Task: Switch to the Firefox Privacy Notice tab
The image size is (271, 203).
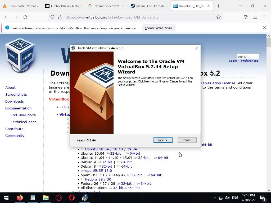Action: click(x=63, y=6)
